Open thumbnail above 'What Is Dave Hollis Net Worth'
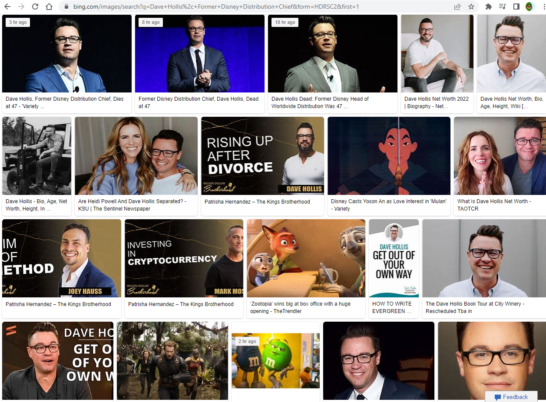This screenshot has width=546, height=402. (x=500, y=156)
